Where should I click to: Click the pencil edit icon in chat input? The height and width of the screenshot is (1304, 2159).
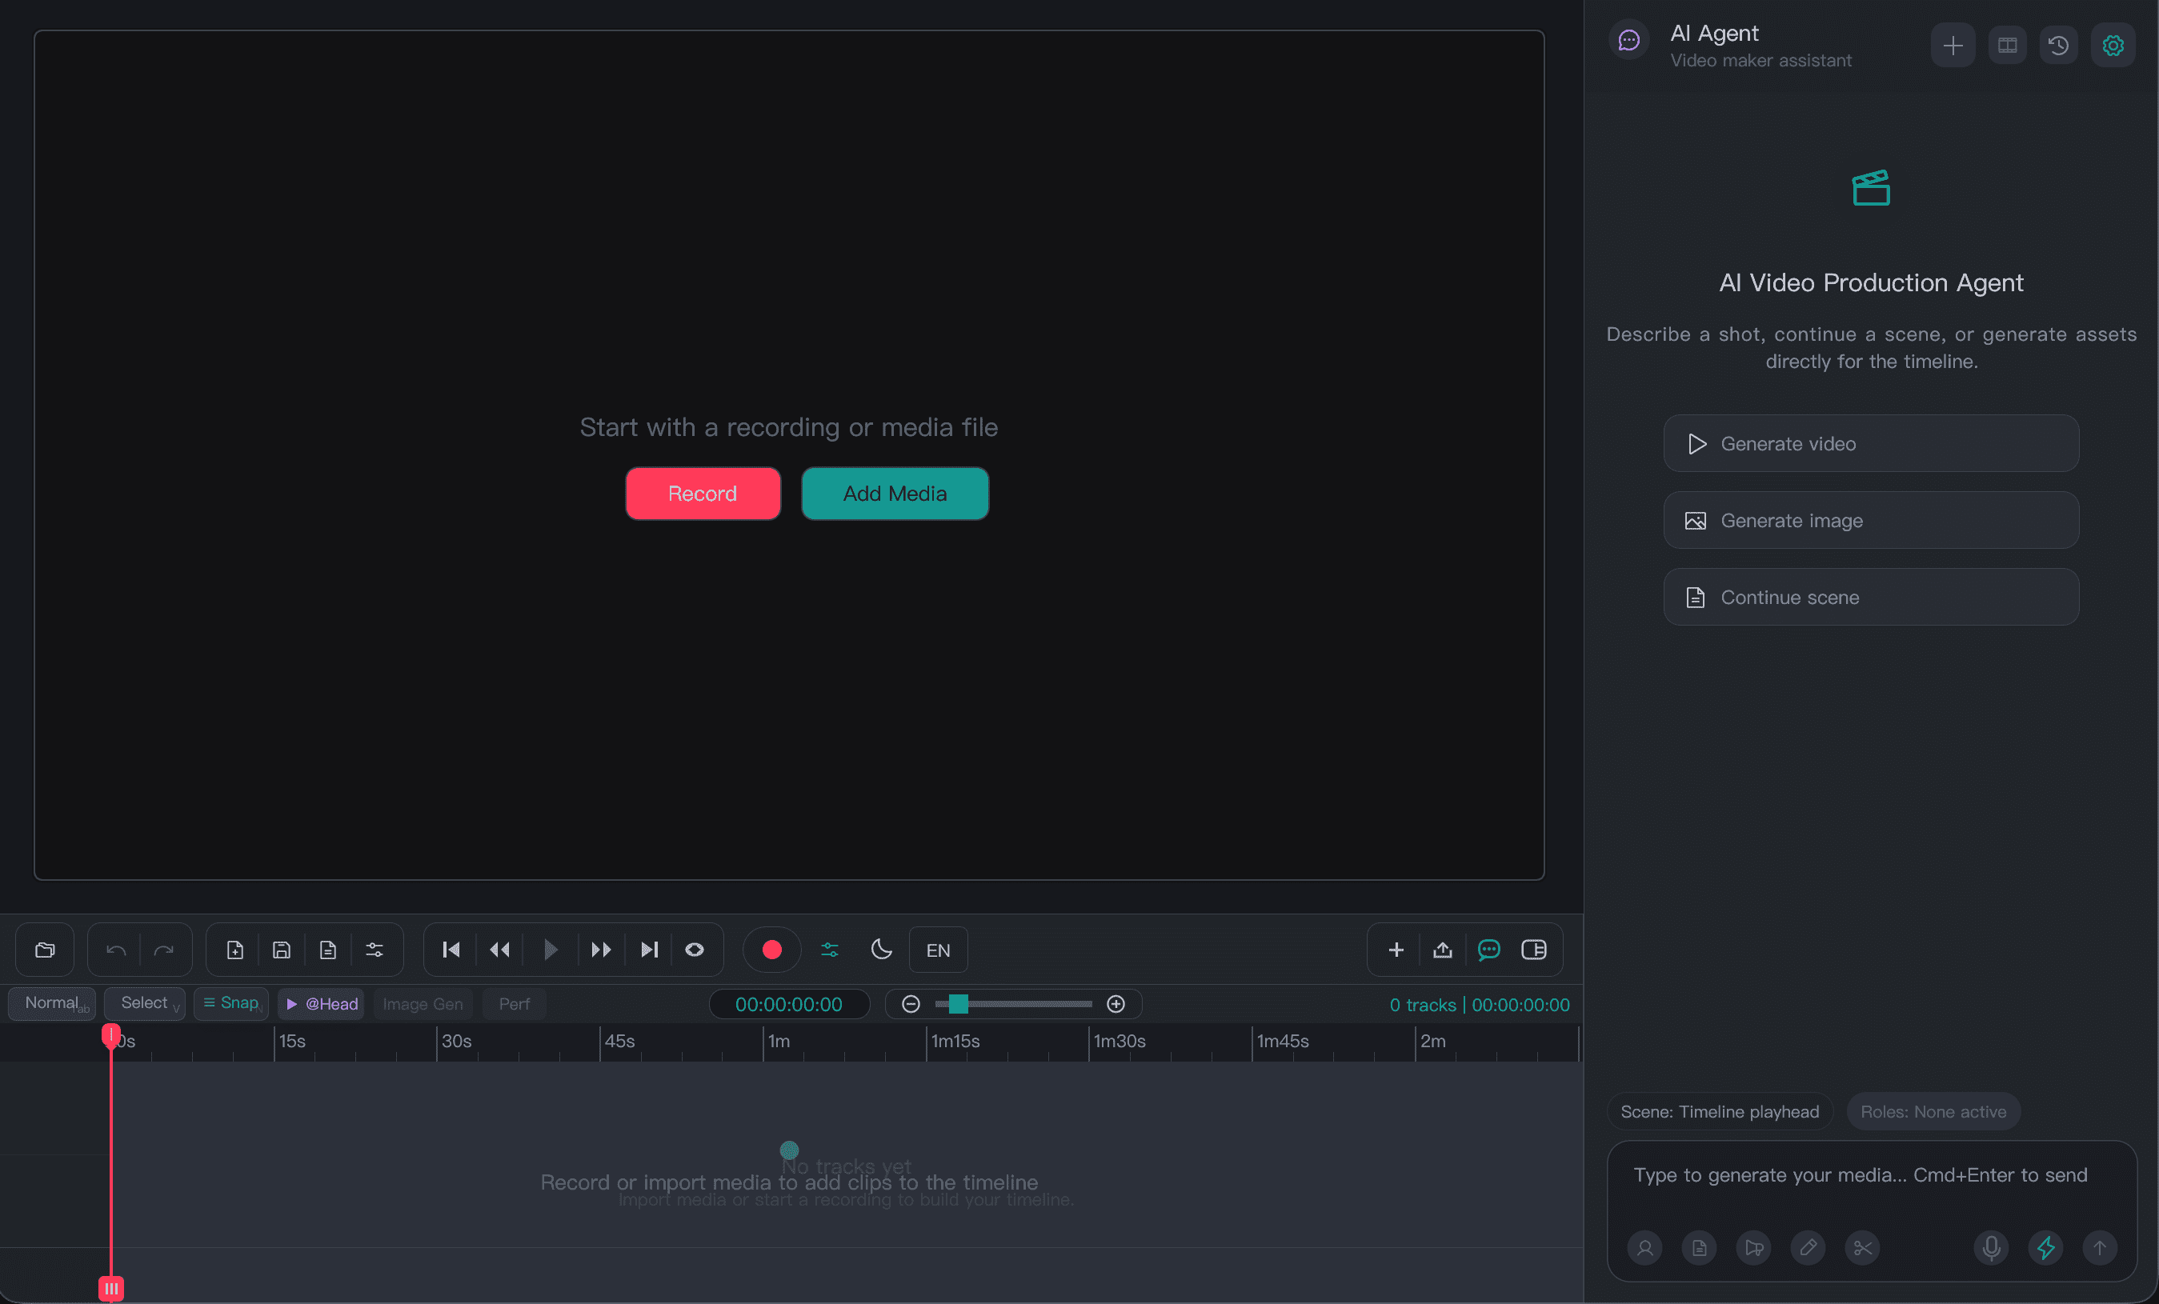point(1808,1248)
